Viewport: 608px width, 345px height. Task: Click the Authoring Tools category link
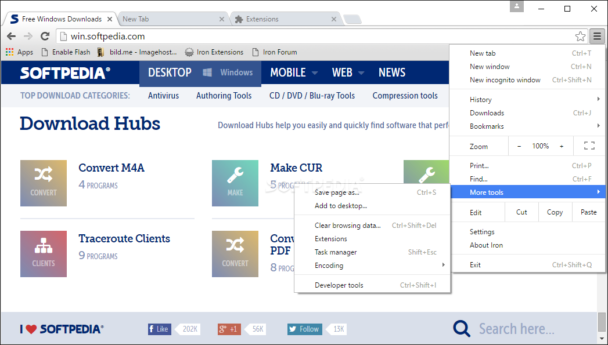tap(224, 96)
